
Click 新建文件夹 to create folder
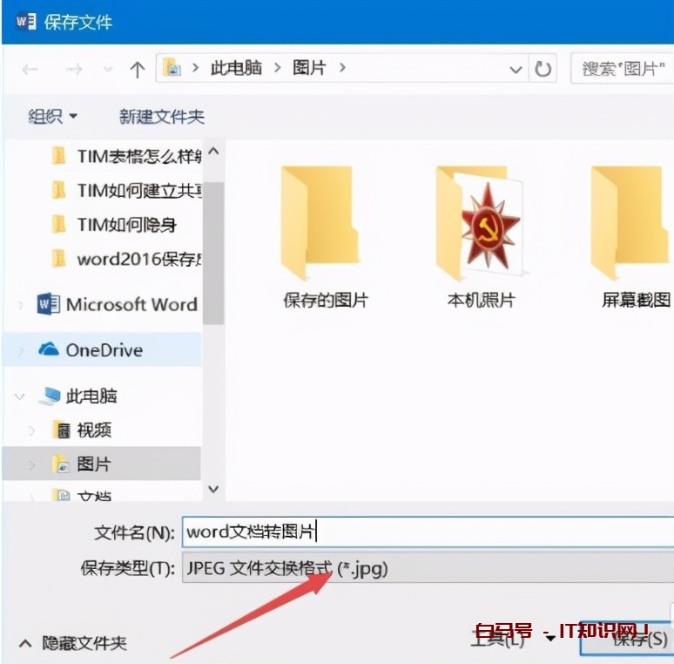point(162,116)
